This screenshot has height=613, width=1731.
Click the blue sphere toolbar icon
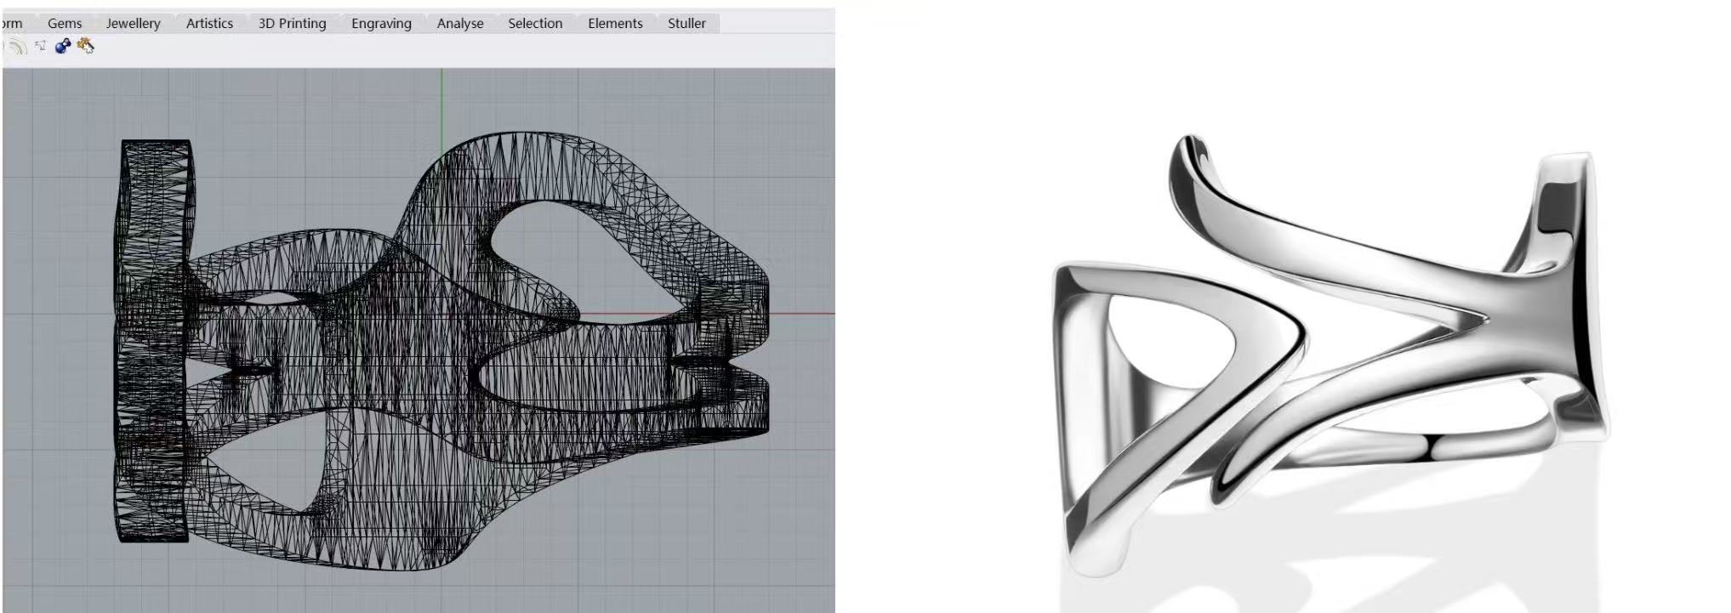coord(62,47)
